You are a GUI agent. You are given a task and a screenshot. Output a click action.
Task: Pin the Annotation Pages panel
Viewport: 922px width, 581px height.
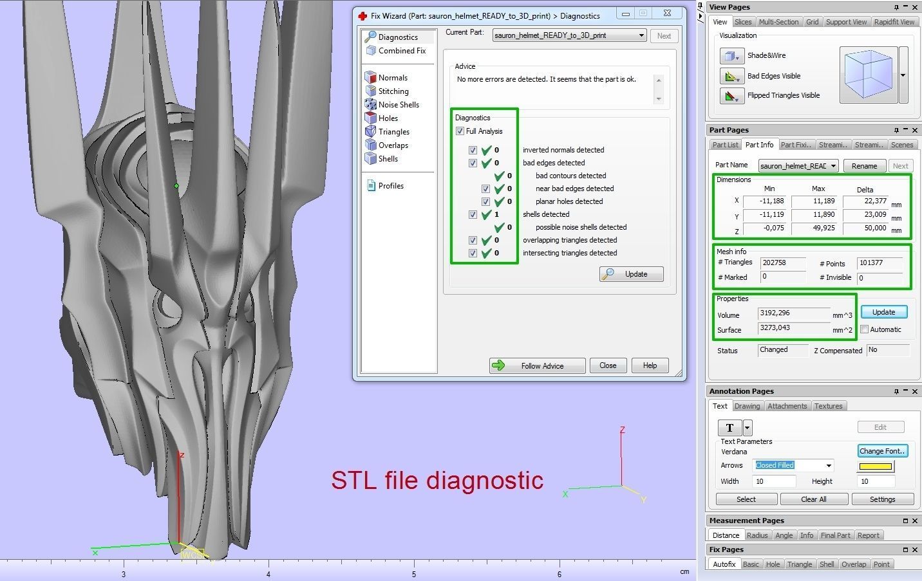[896, 391]
